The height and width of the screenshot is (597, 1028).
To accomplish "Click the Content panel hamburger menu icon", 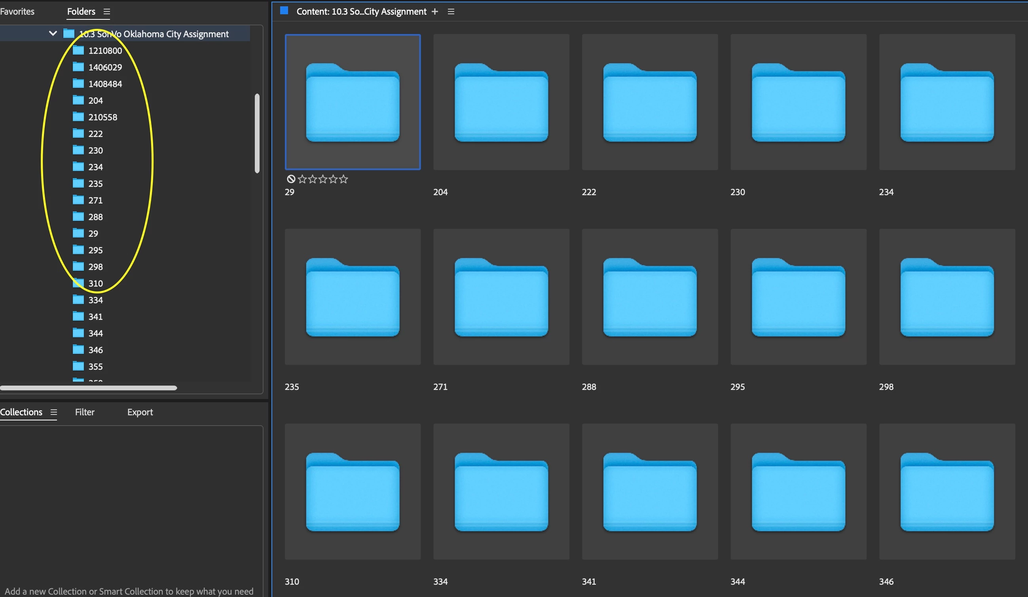I will [451, 12].
